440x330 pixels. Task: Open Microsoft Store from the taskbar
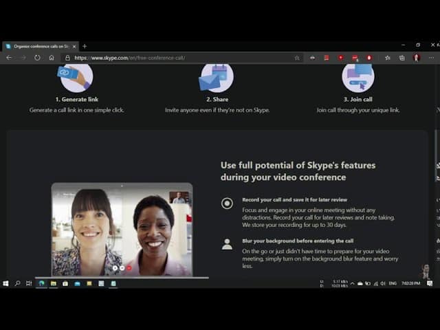65,283
